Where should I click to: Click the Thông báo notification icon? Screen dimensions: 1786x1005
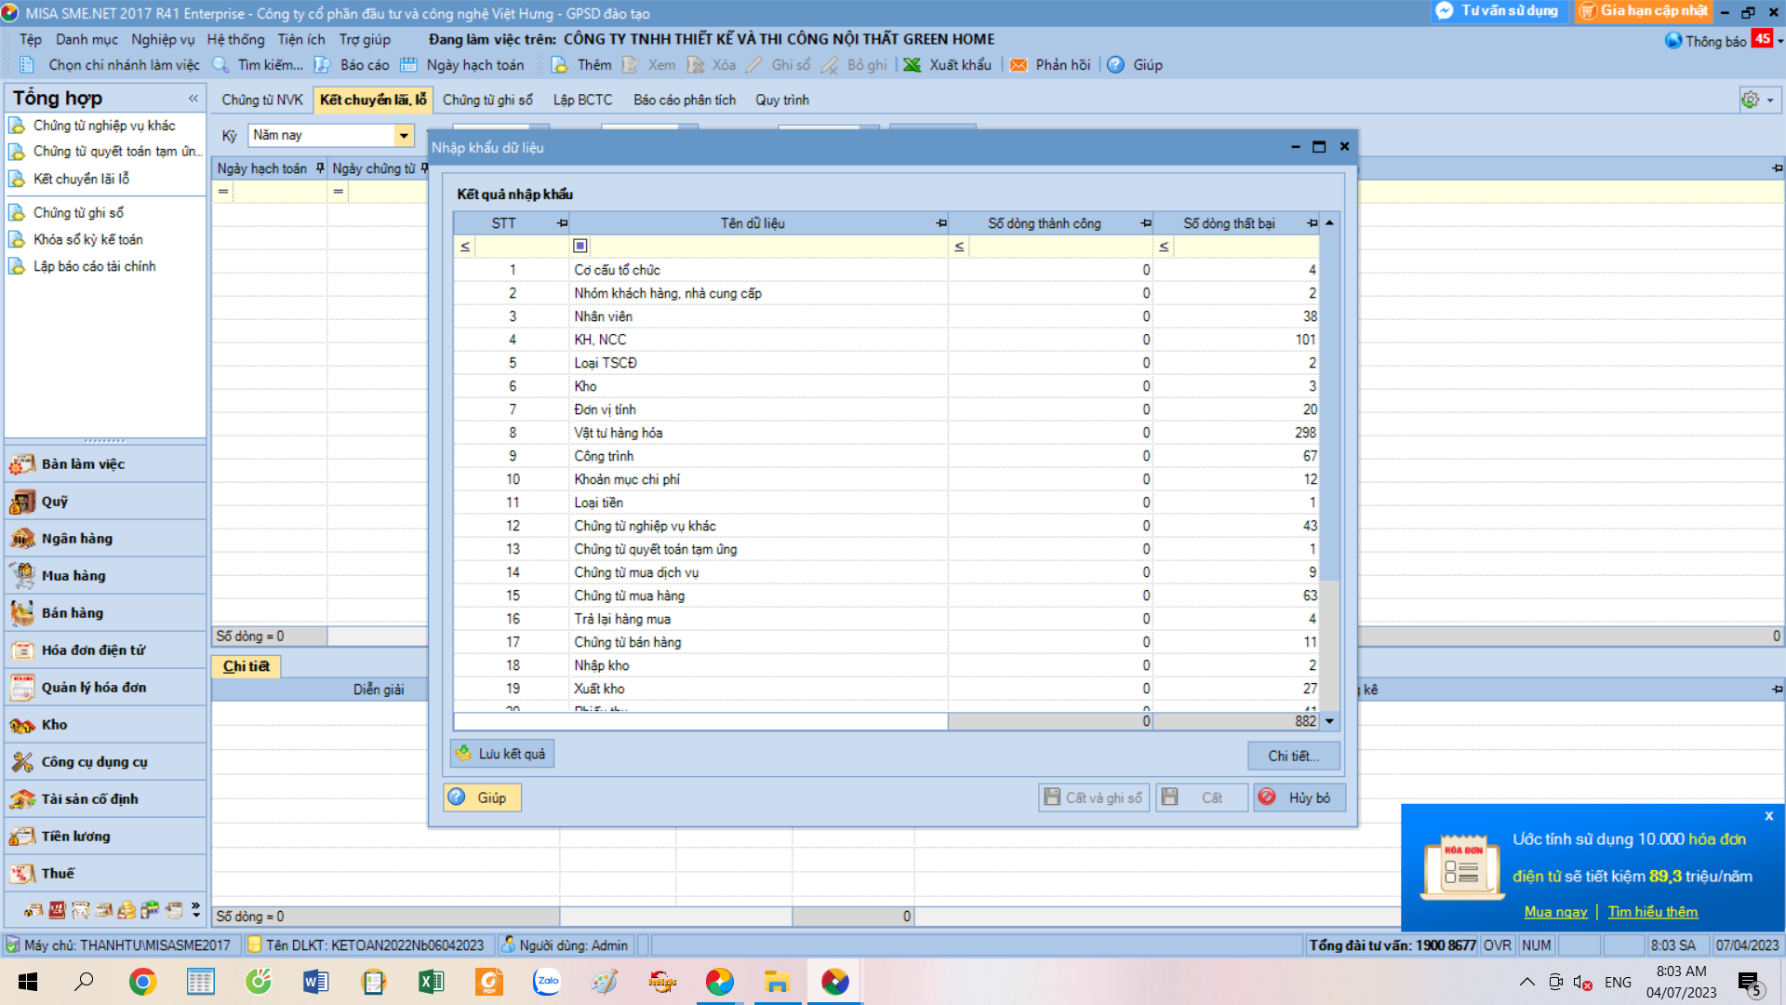pyautogui.click(x=1673, y=41)
